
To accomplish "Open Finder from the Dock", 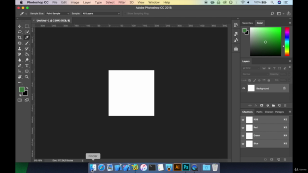I will click(x=93, y=167).
